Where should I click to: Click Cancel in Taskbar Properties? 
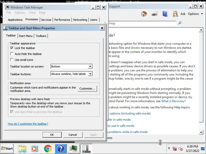click(73, 135)
